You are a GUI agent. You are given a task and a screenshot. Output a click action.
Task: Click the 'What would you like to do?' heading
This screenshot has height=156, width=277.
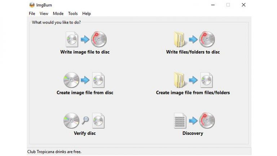pos(56,22)
